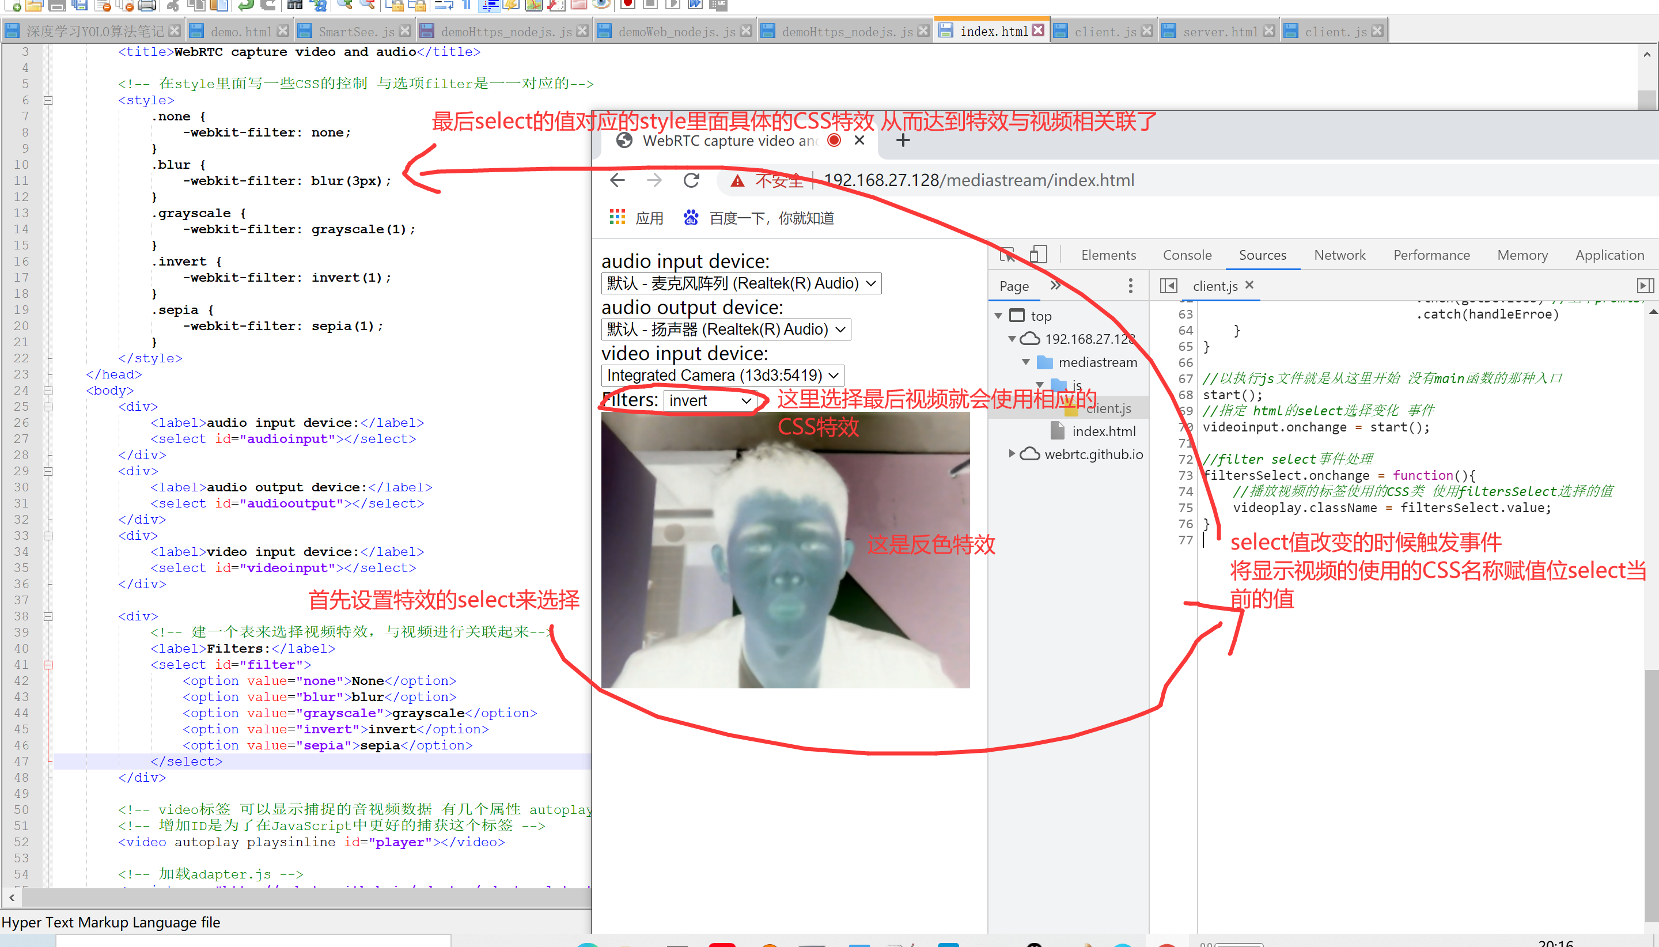Open the audio input device dropdown
This screenshot has height=947, width=1659.
pos(741,283)
